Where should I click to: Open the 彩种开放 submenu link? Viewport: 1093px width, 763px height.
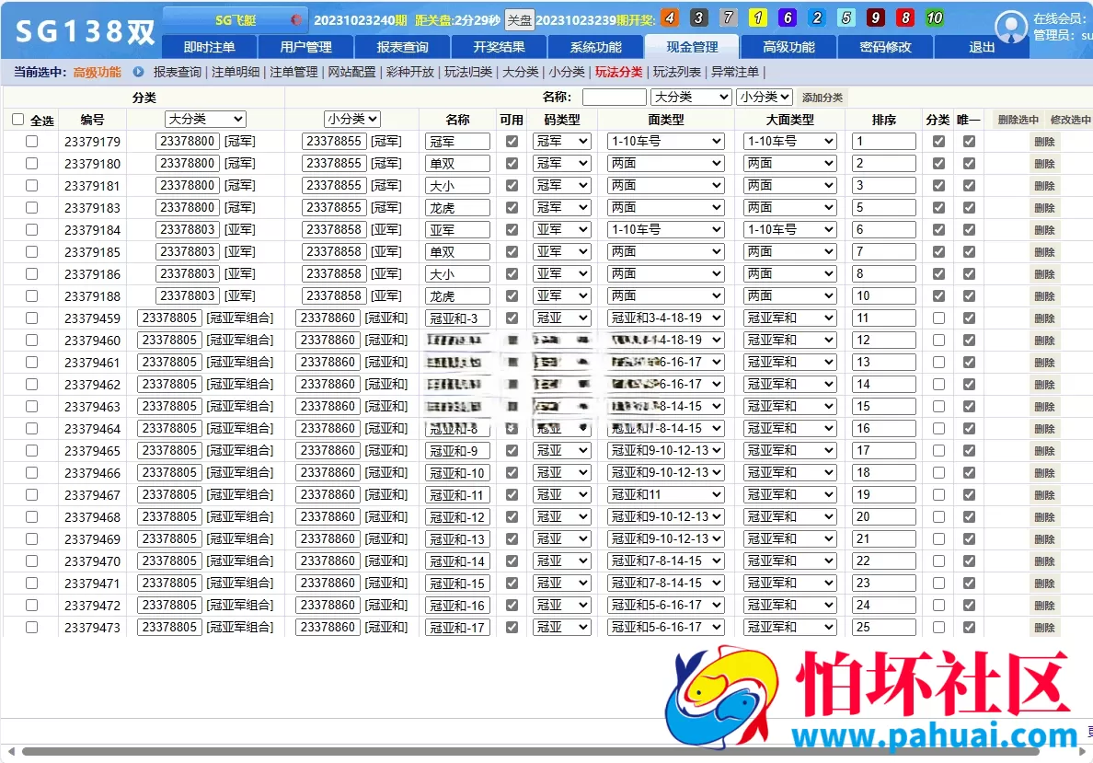410,72
